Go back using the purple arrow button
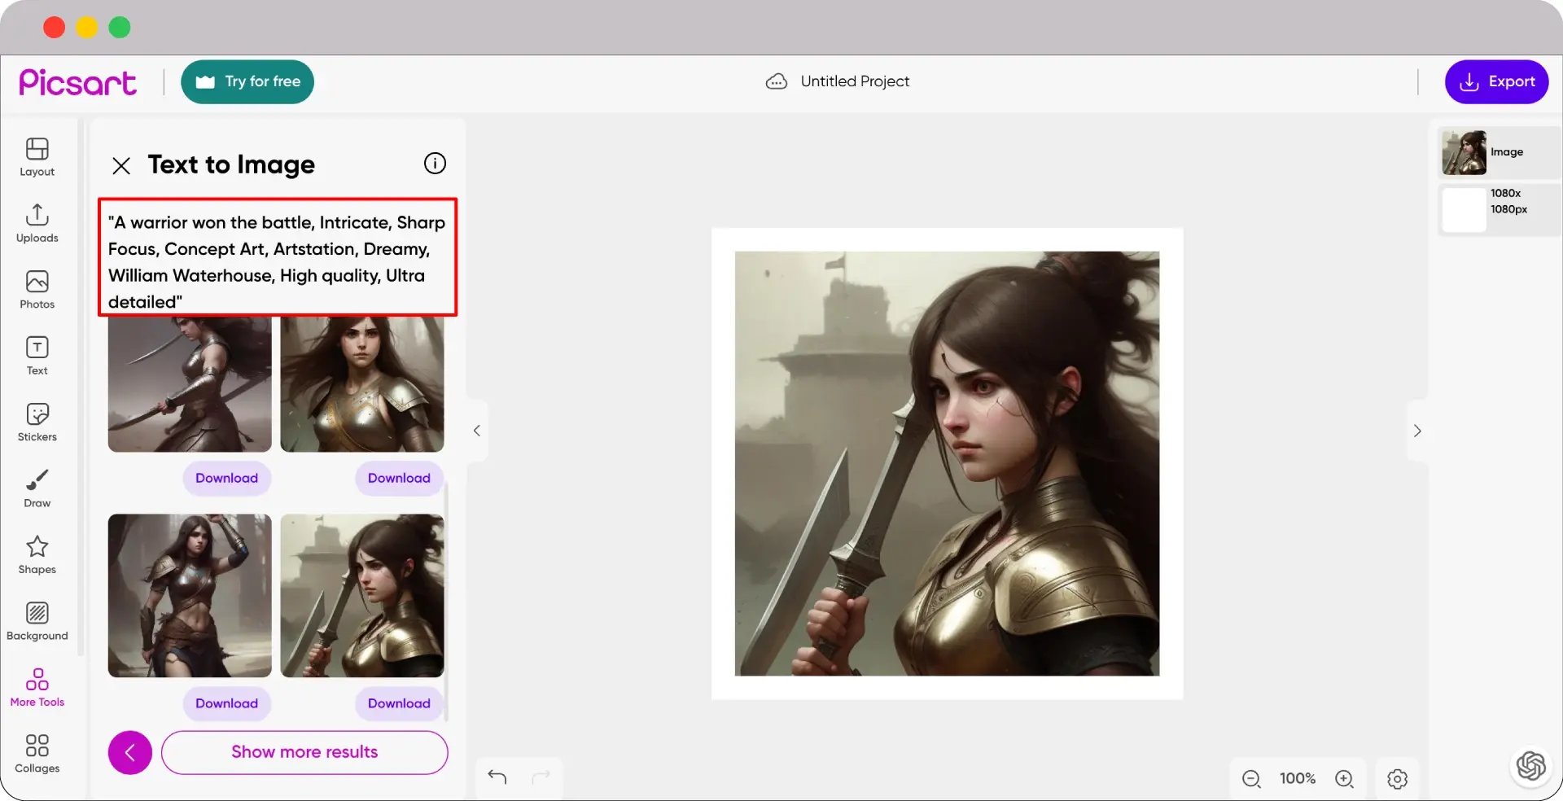 pyautogui.click(x=130, y=752)
